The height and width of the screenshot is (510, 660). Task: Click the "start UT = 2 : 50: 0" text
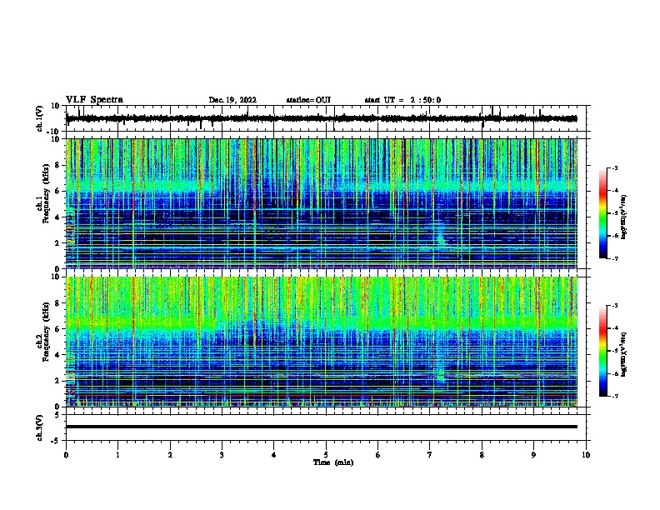click(x=402, y=100)
